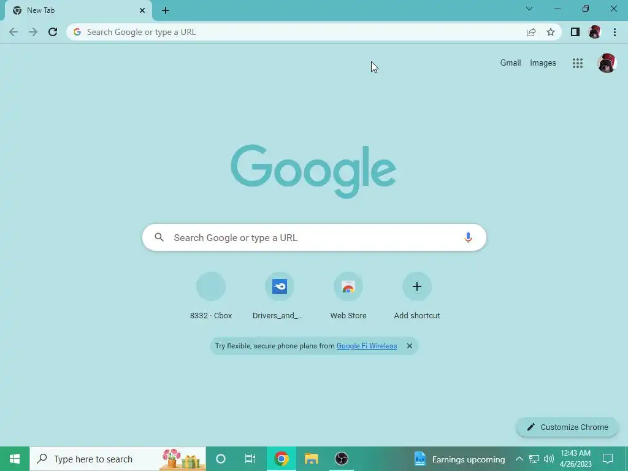
Task: Dismiss the Google Fi promo
Action: [x=409, y=346]
